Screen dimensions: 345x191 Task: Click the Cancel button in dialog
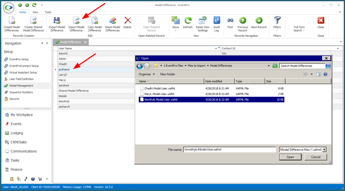point(316,157)
